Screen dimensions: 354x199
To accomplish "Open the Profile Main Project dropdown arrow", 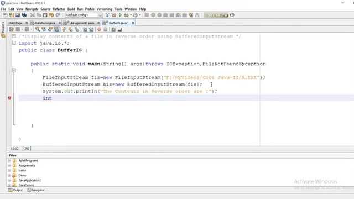I will click(140, 15).
